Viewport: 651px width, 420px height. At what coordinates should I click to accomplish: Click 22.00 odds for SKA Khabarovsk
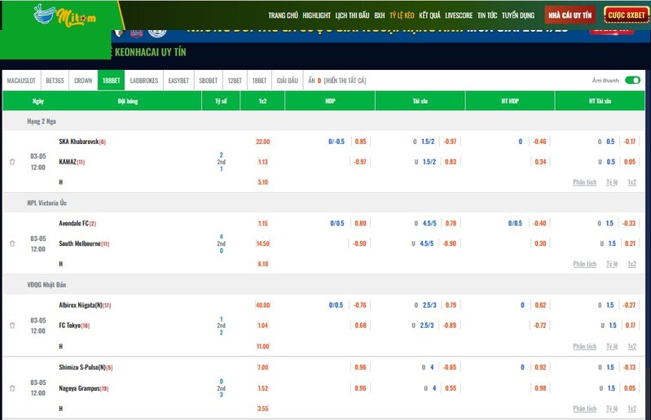click(263, 142)
